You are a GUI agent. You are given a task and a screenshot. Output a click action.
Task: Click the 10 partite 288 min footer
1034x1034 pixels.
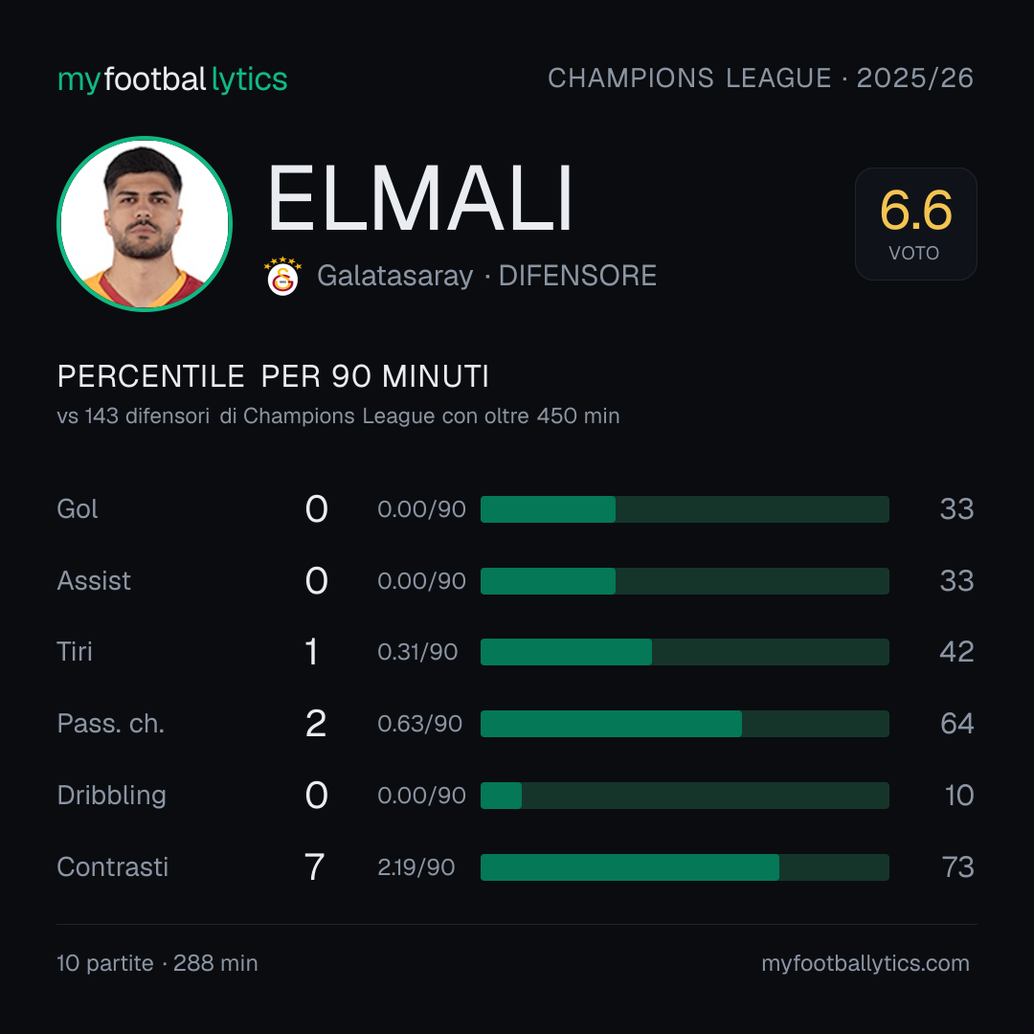(158, 963)
